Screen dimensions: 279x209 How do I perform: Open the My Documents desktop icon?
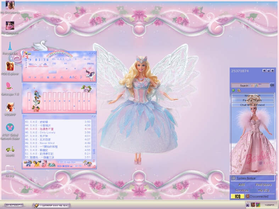[10, 7]
